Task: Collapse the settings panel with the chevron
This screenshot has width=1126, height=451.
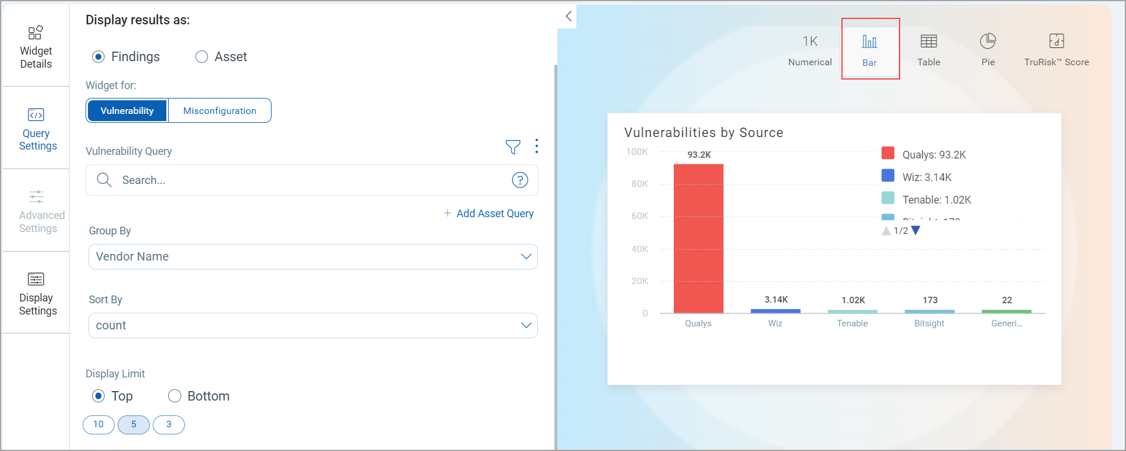Action: tap(569, 16)
